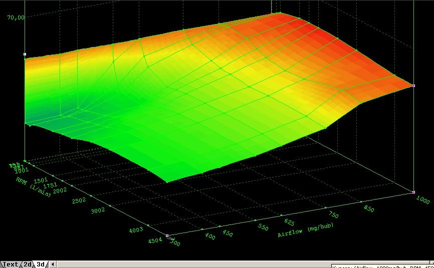Click the 400 airflow axis value
This screenshot has width=434, height=268.
point(210,236)
